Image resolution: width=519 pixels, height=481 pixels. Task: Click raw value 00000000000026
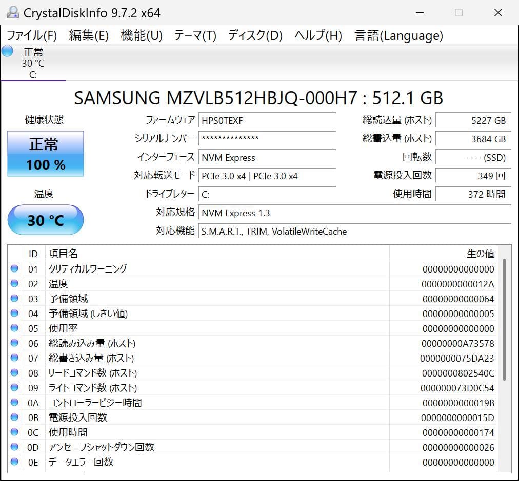click(458, 448)
